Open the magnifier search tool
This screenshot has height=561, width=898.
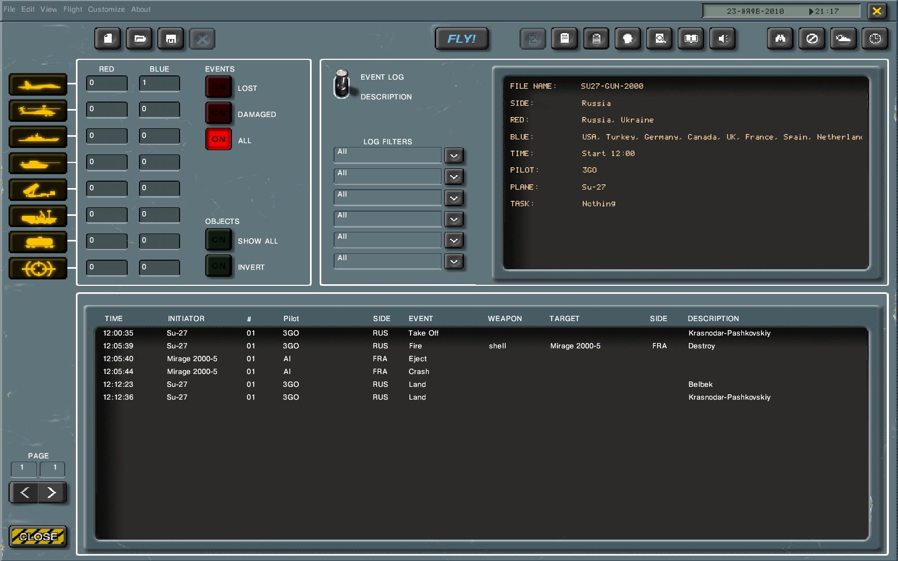tap(659, 38)
